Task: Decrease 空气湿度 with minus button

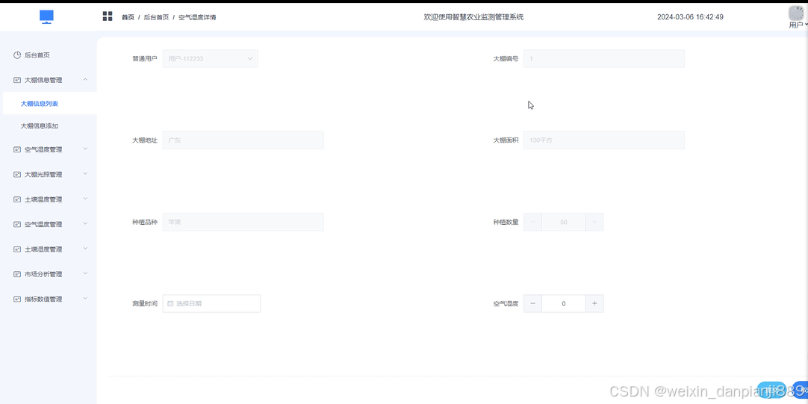Action: click(533, 303)
